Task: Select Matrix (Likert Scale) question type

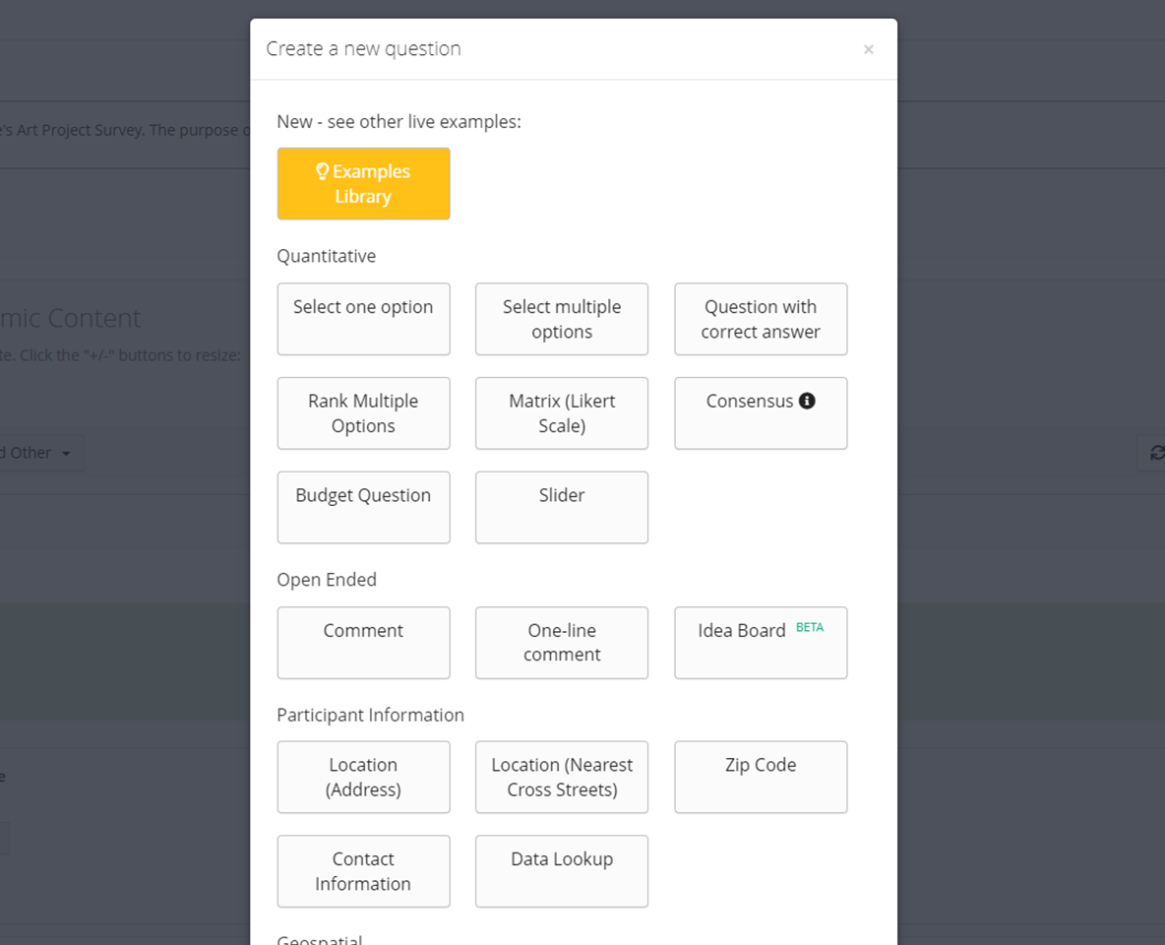Action: 561,413
